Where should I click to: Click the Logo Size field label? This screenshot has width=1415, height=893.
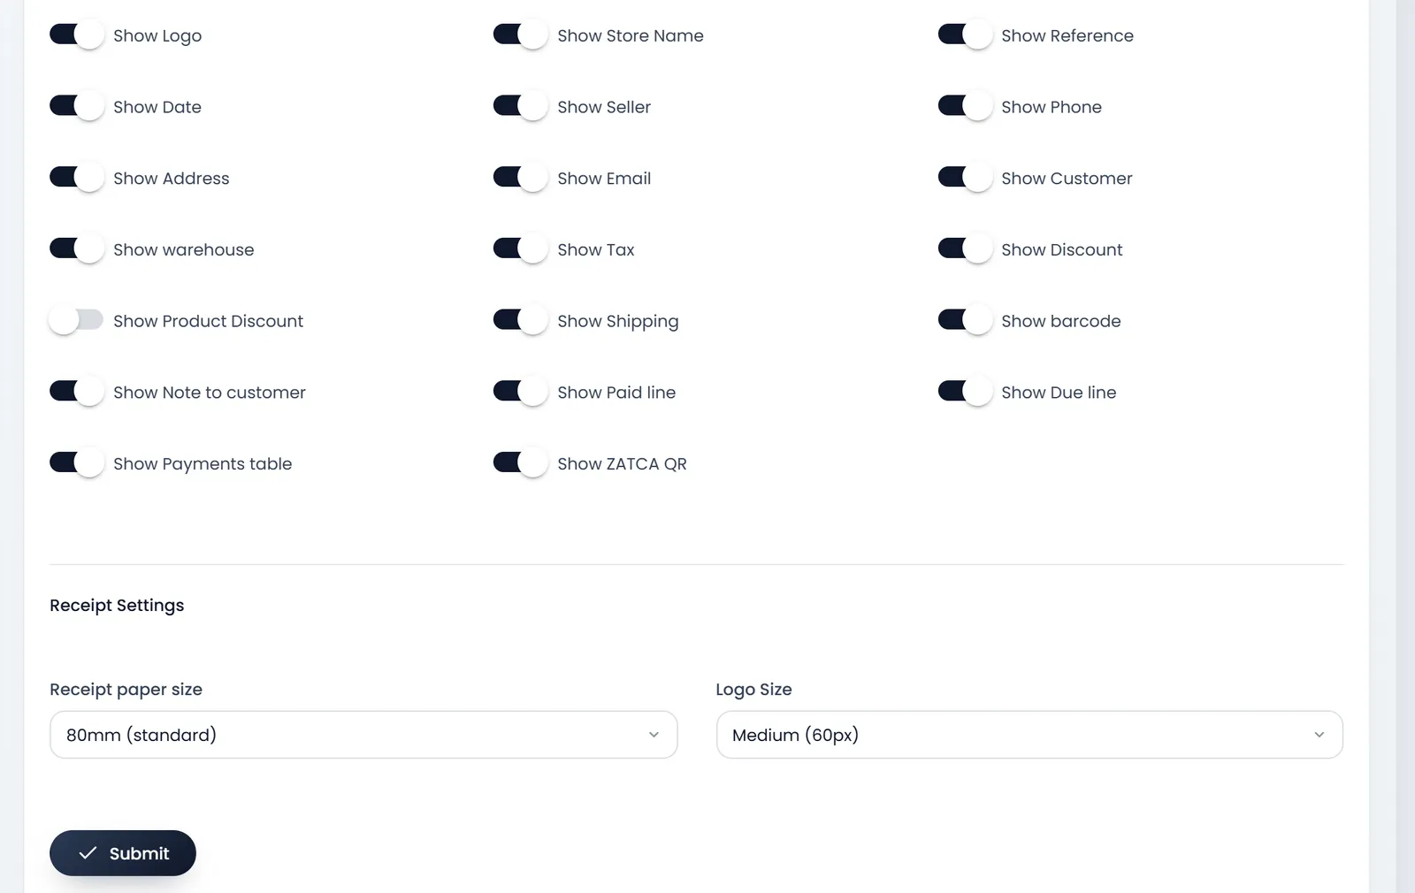[x=753, y=690]
